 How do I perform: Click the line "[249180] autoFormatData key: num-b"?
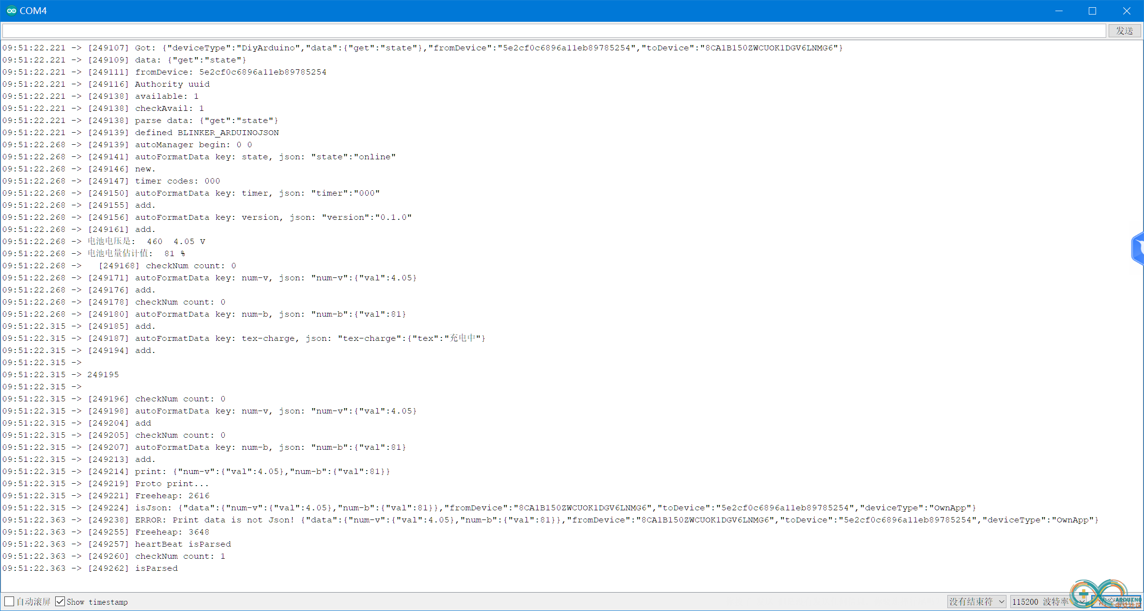pos(204,314)
